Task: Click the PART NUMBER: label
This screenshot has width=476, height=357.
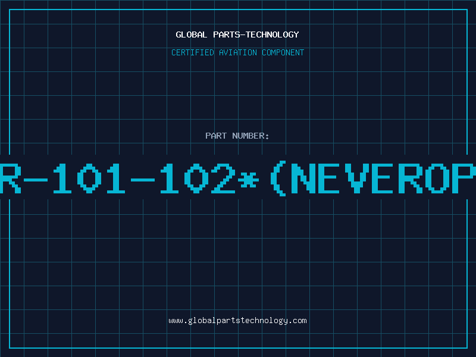Action: (237, 136)
